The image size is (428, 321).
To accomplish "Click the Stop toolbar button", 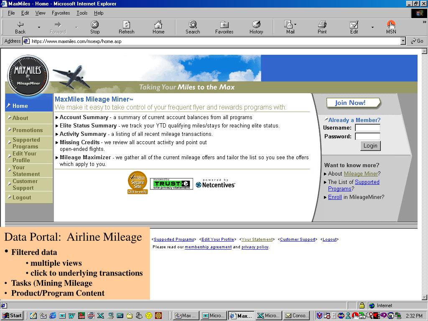I will click(x=95, y=27).
